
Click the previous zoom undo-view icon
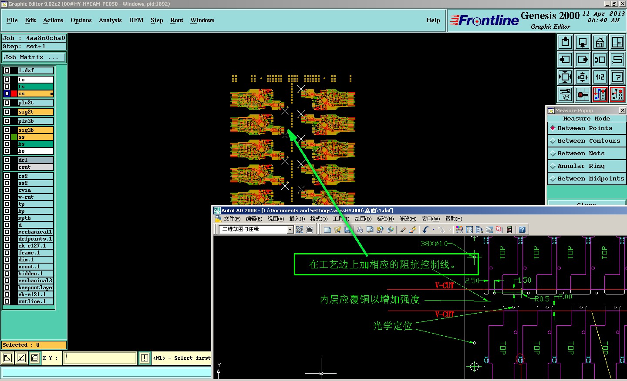pyautogui.click(x=600, y=60)
